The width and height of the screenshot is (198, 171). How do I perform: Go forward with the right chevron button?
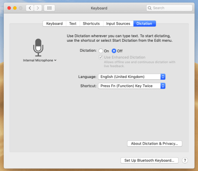38,8
